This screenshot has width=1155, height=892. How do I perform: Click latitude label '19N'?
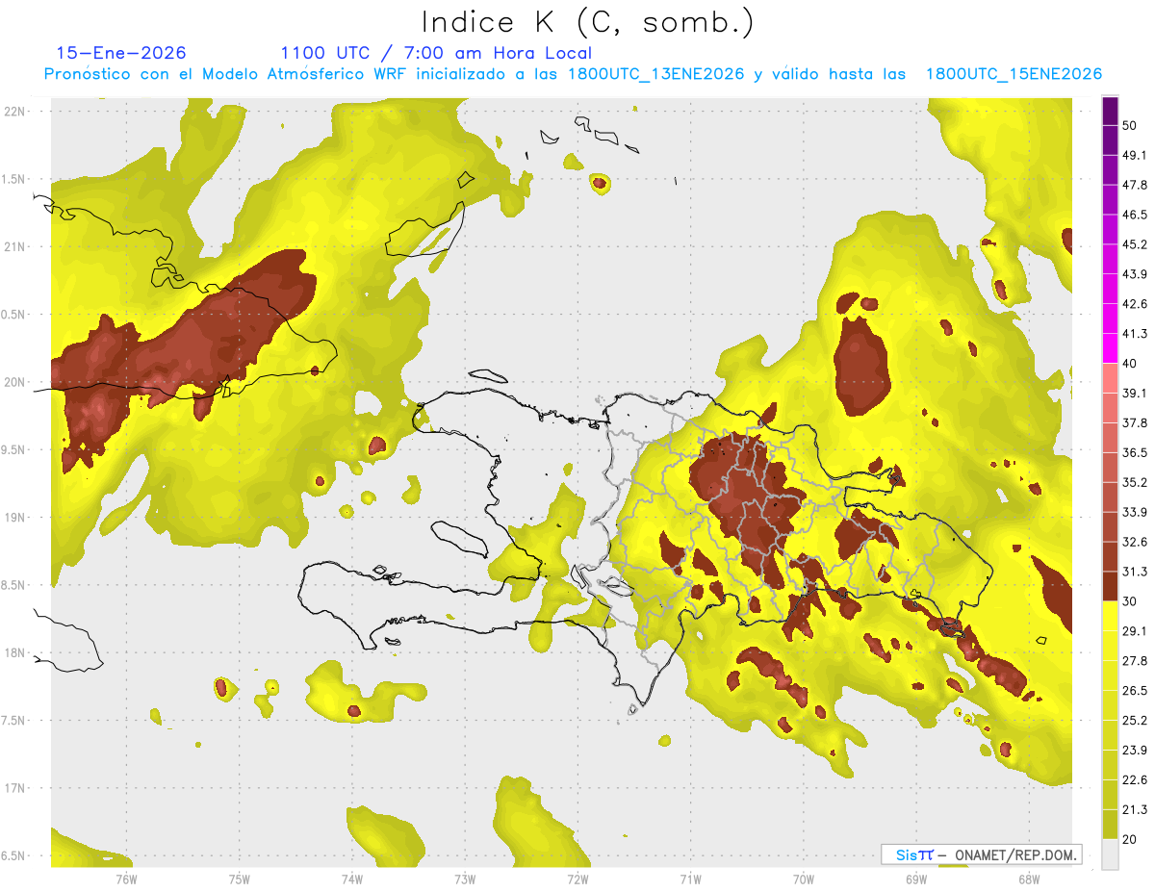(x=14, y=518)
